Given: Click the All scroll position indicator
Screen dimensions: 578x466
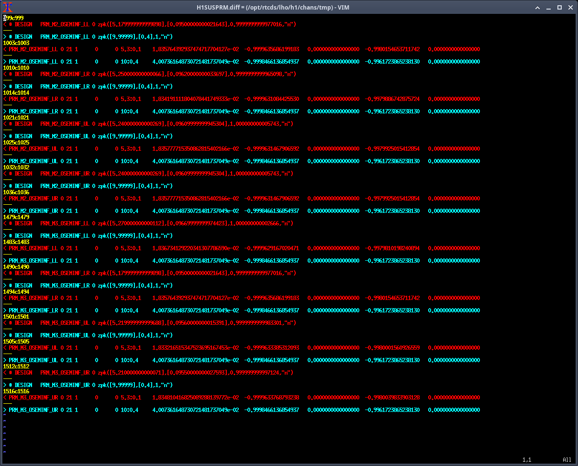Looking at the screenshot, I should point(567,460).
